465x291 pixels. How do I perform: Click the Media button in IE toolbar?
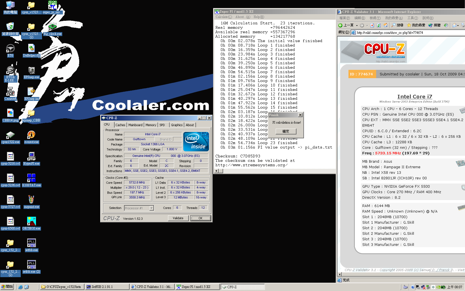434,25
